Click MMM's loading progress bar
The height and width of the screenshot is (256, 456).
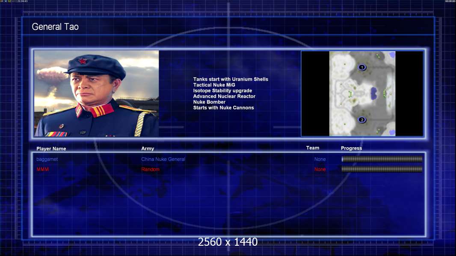[382, 169]
